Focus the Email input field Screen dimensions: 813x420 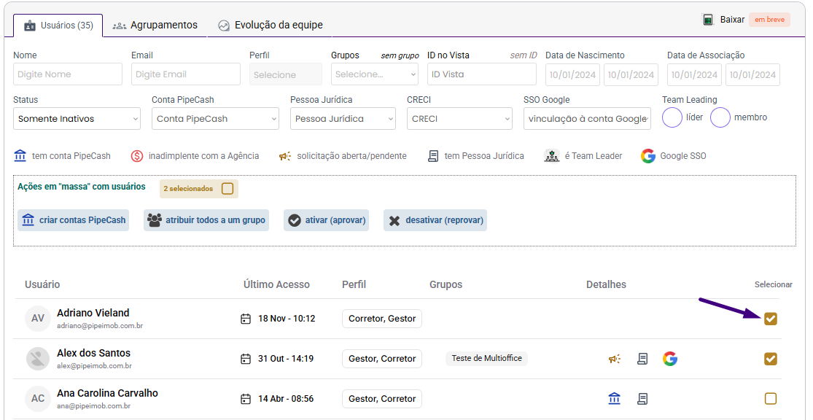(186, 74)
